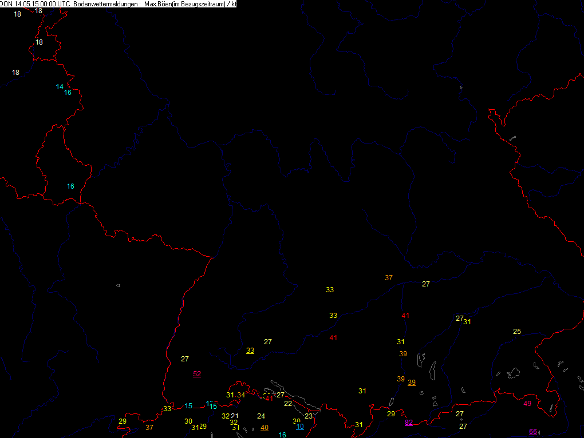Viewport: 584px width, 438px height.
Task: Select the blue underlined 10 reading
Action: tap(300, 427)
